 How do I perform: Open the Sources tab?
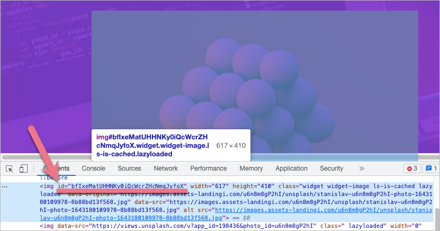[x=129, y=168]
